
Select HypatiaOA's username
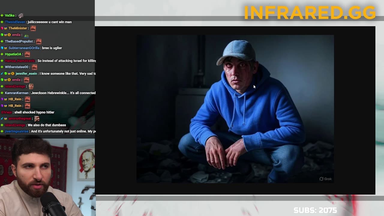click(x=13, y=54)
